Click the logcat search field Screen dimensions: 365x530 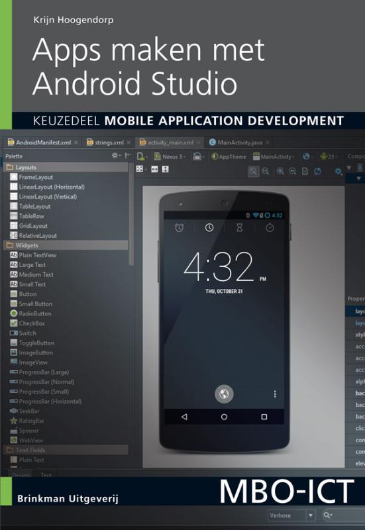pyautogui.click(x=342, y=515)
